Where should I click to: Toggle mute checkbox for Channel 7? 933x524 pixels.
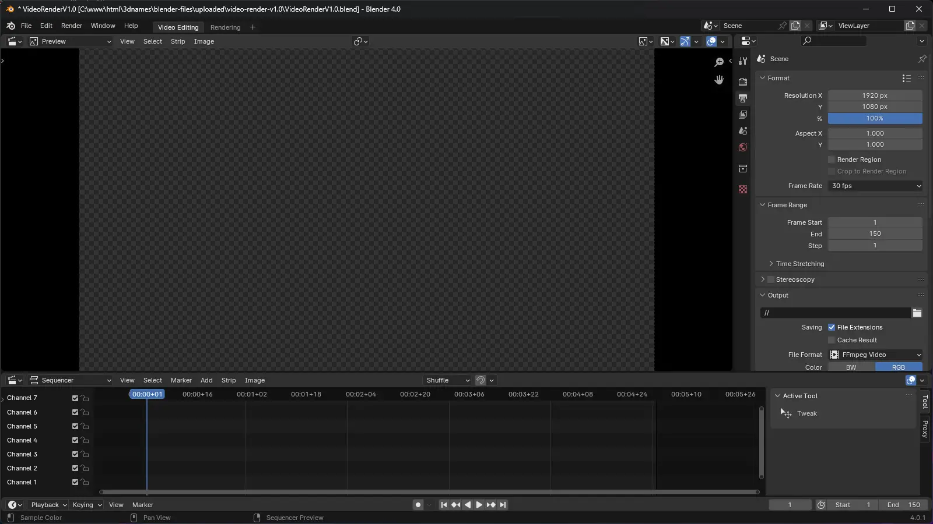(x=75, y=398)
